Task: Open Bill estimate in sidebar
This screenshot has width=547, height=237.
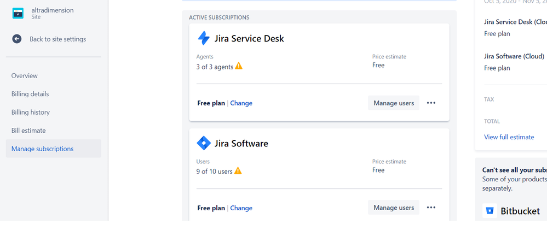Action: coord(28,131)
